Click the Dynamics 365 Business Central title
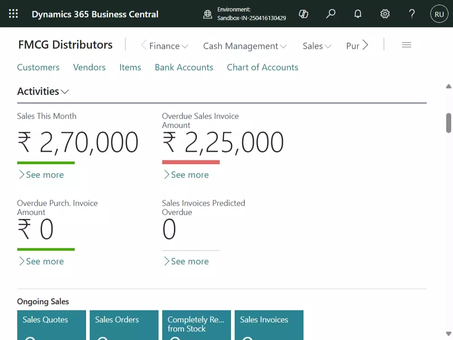This screenshot has height=340, width=453. click(x=95, y=14)
